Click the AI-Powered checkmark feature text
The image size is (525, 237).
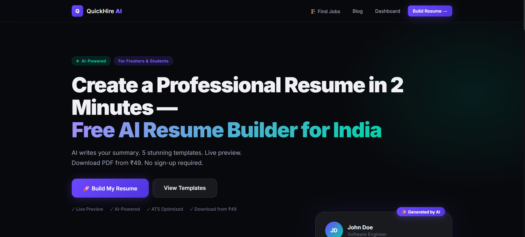125,209
